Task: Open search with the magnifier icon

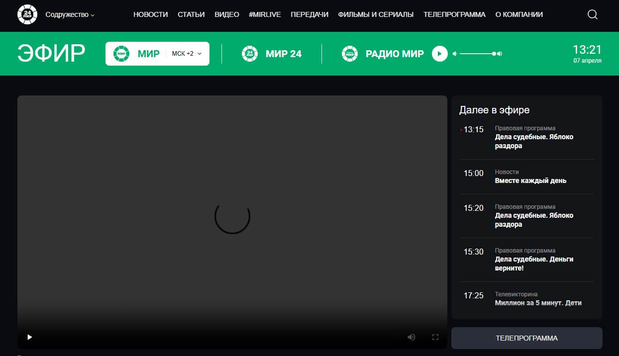Action: (x=592, y=14)
